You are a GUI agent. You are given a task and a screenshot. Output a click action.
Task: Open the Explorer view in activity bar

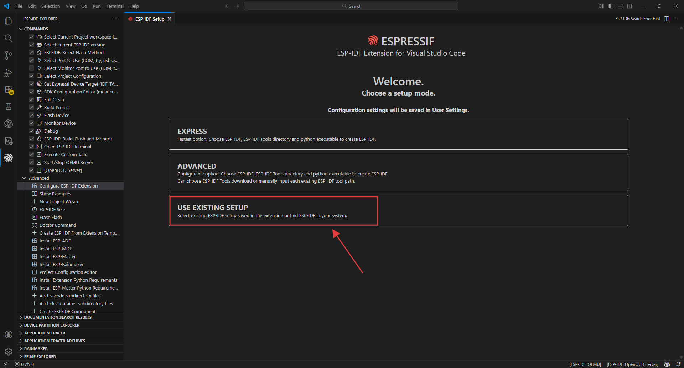click(9, 21)
